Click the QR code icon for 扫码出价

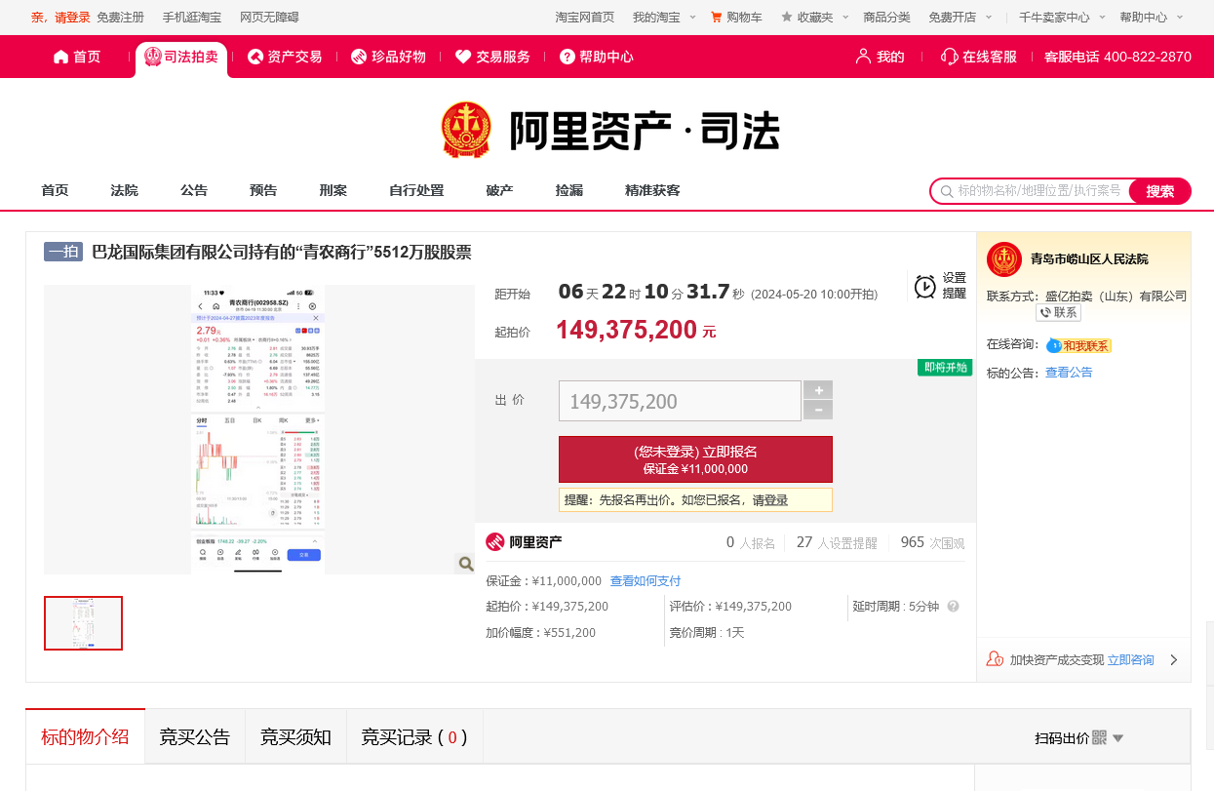pos(1099,738)
